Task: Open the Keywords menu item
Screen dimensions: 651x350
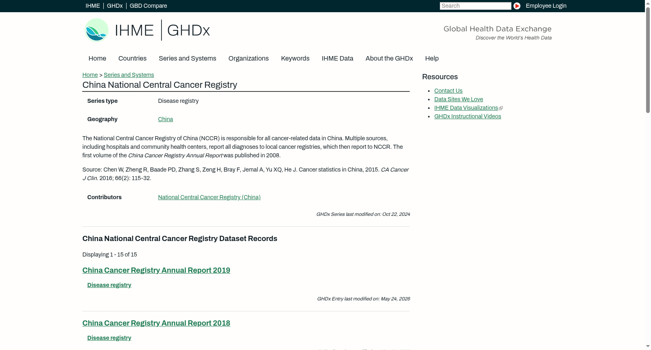Action: click(x=295, y=59)
